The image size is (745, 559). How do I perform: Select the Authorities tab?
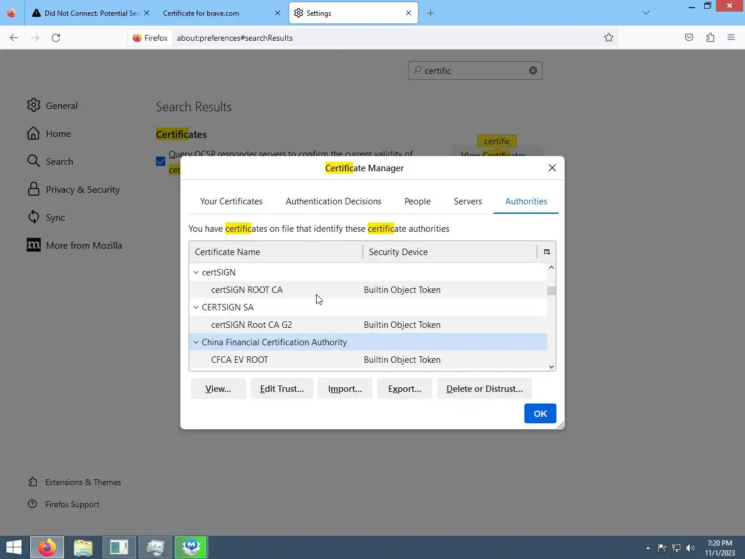(x=526, y=201)
